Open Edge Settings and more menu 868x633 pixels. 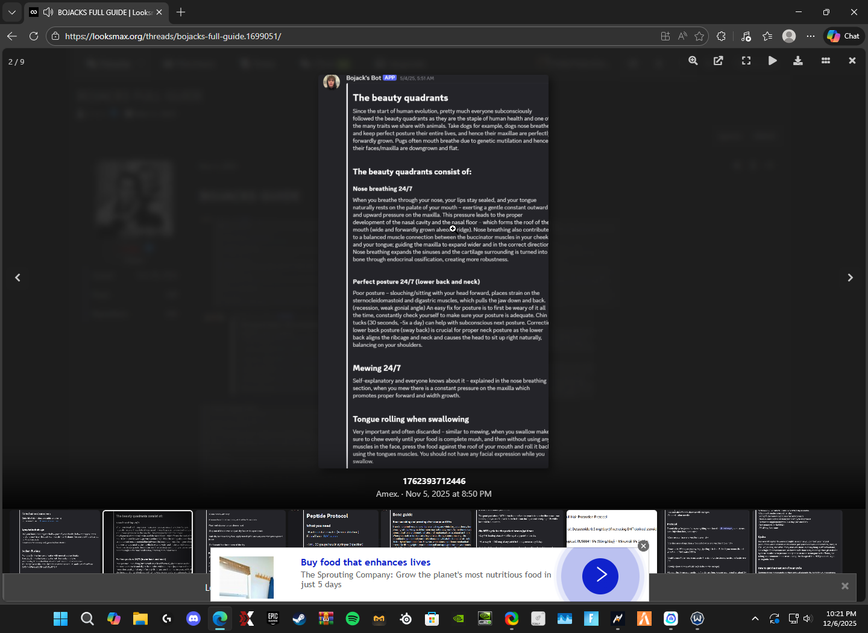tap(811, 36)
